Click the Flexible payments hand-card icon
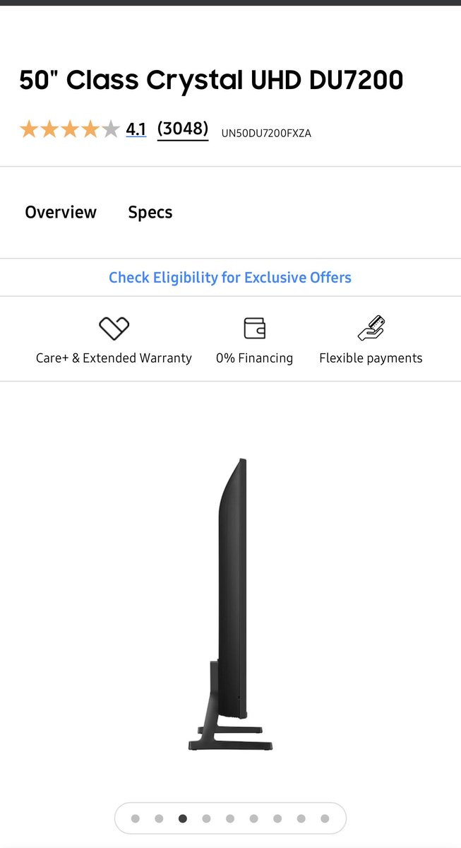This screenshot has height=848, width=461. point(371,329)
